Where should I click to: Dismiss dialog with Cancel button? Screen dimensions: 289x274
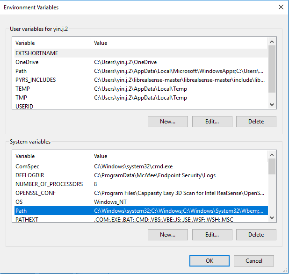(254, 261)
